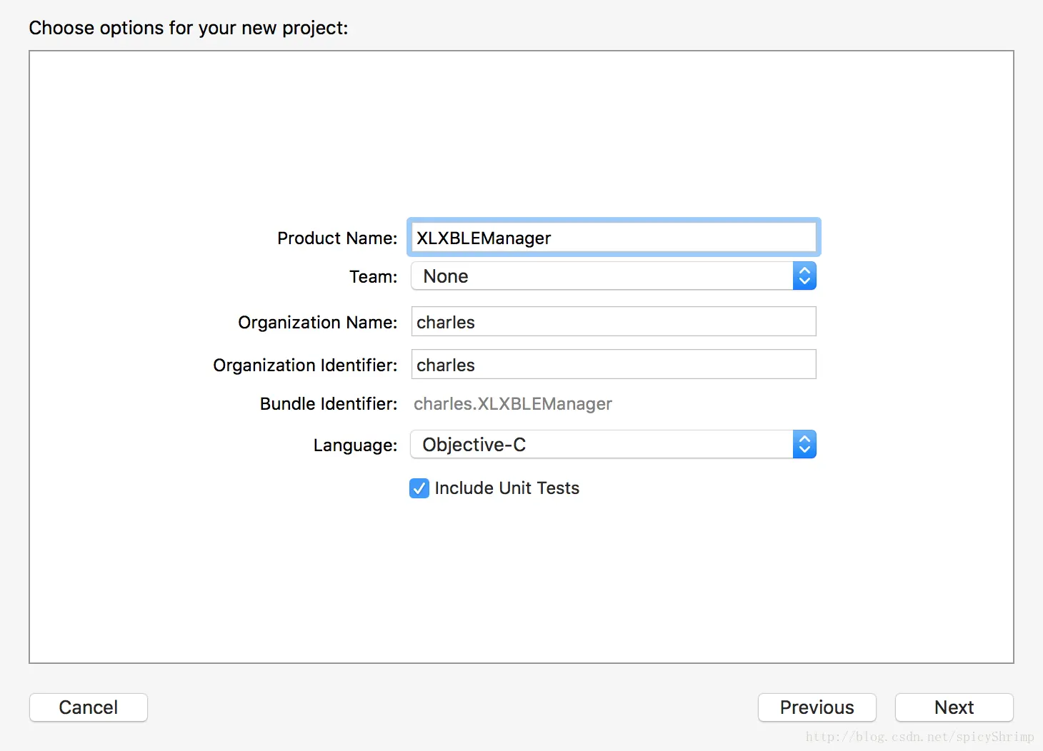
Task: Uncheck the Include Unit Tests checkbox
Action: tap(419, 488)
